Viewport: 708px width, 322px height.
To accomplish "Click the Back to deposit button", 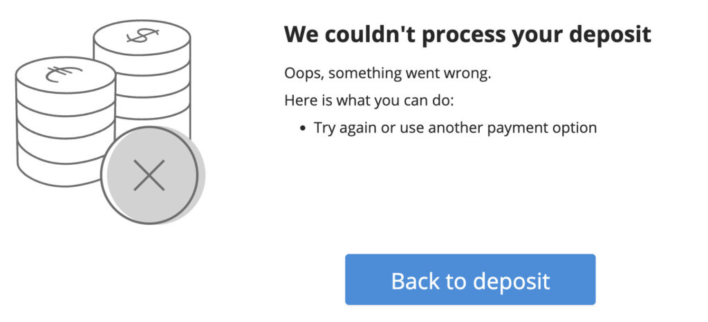I will 470,279.
